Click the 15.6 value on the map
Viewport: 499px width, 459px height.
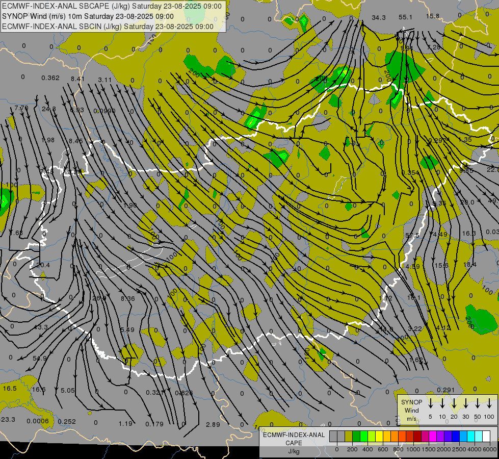[441, 265]
